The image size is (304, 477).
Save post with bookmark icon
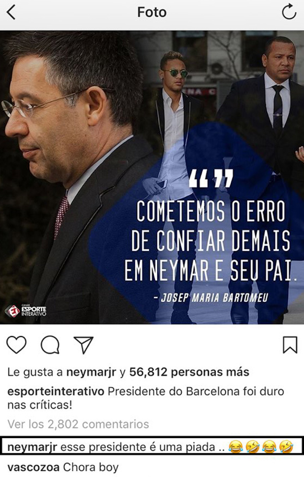(290, 345)
